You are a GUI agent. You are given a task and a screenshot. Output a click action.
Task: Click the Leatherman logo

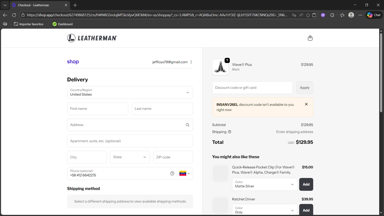(x=92, y=38)
